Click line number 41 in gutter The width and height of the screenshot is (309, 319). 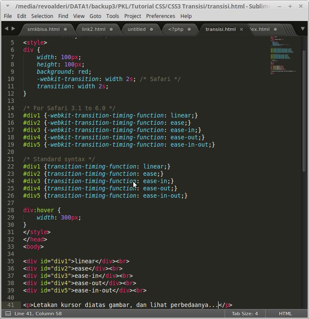pyautogui.click(x=11, y=305)
